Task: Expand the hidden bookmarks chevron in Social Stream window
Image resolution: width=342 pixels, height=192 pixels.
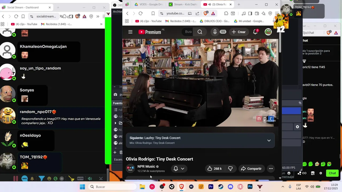Action: coord(101,24)
